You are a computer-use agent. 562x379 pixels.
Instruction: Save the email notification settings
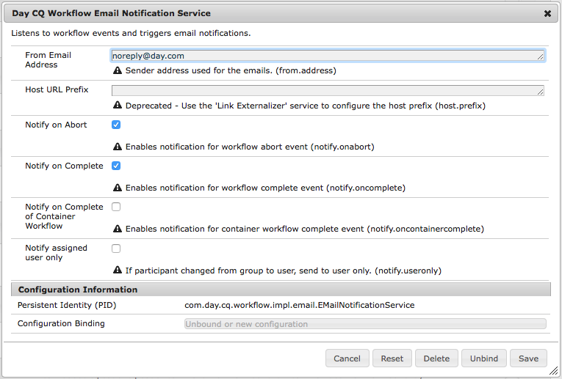point(528,358)
